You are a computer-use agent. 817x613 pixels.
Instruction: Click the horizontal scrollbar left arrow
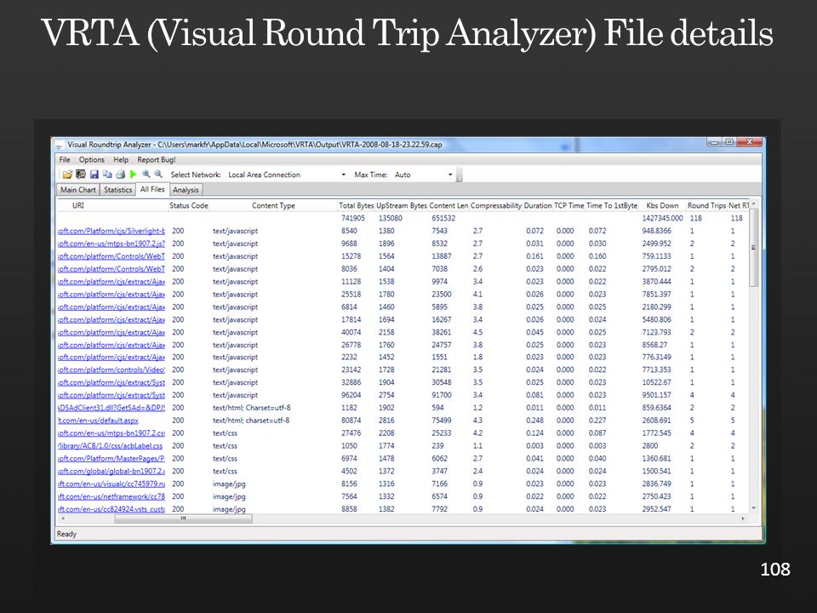[63, 518]
